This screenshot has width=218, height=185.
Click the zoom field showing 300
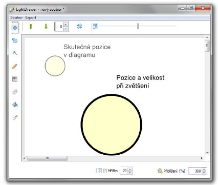(x=195, y=171)
